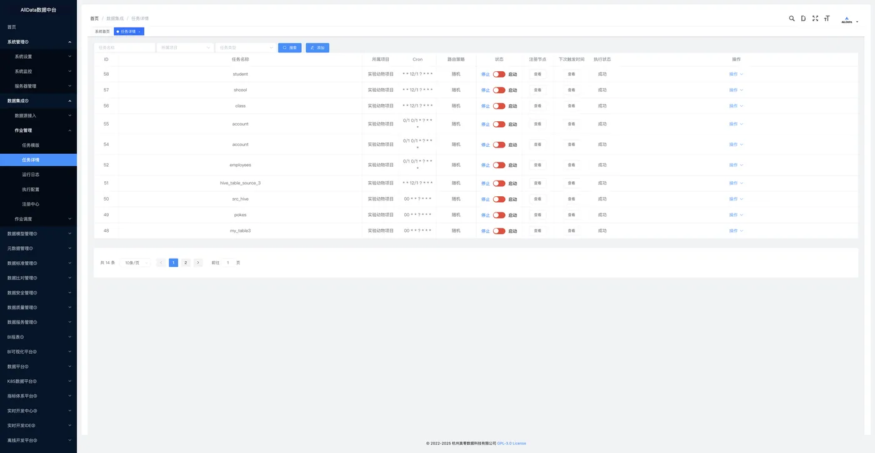View 下次触发时间 查看 for class row
The height and width of the screenshot is (453, 875).
(571, 106)
